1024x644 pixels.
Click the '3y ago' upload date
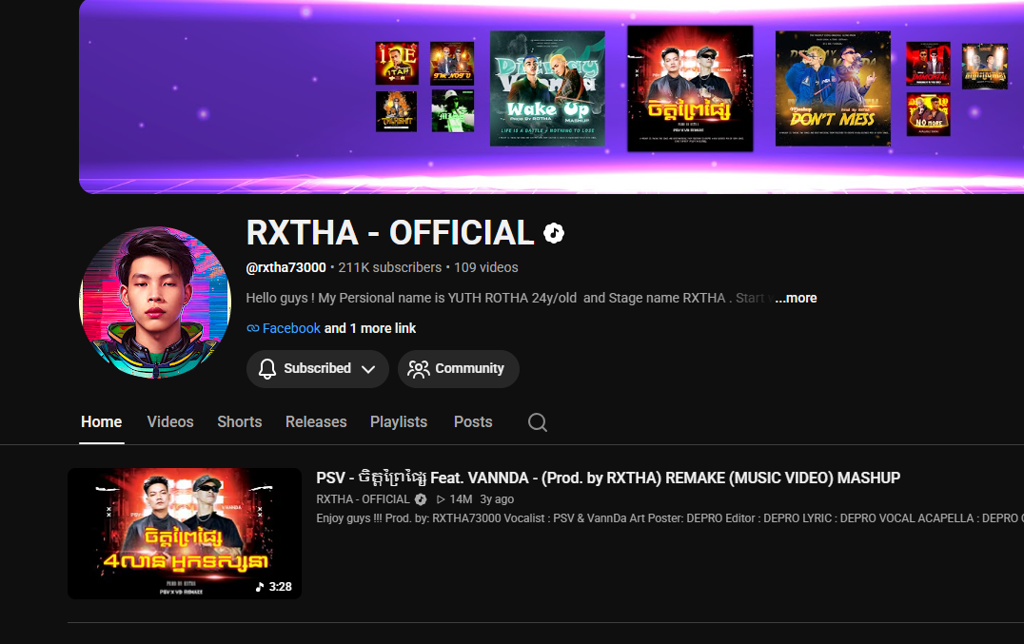coord(497,499)
